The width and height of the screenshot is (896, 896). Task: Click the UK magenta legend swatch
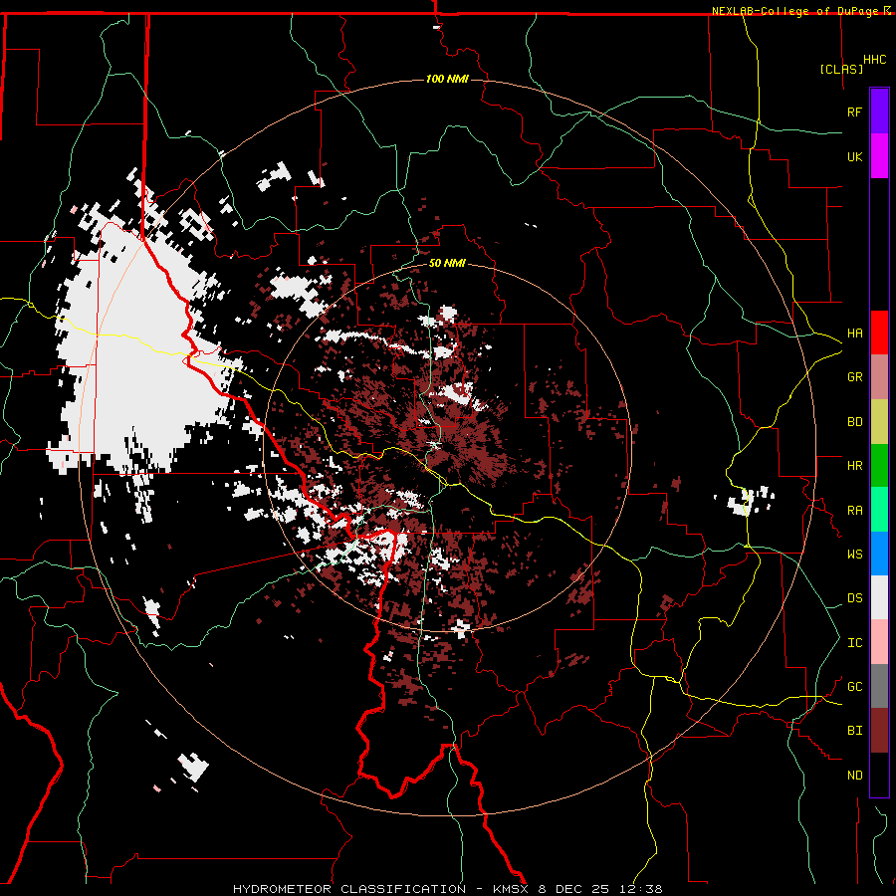879,156
